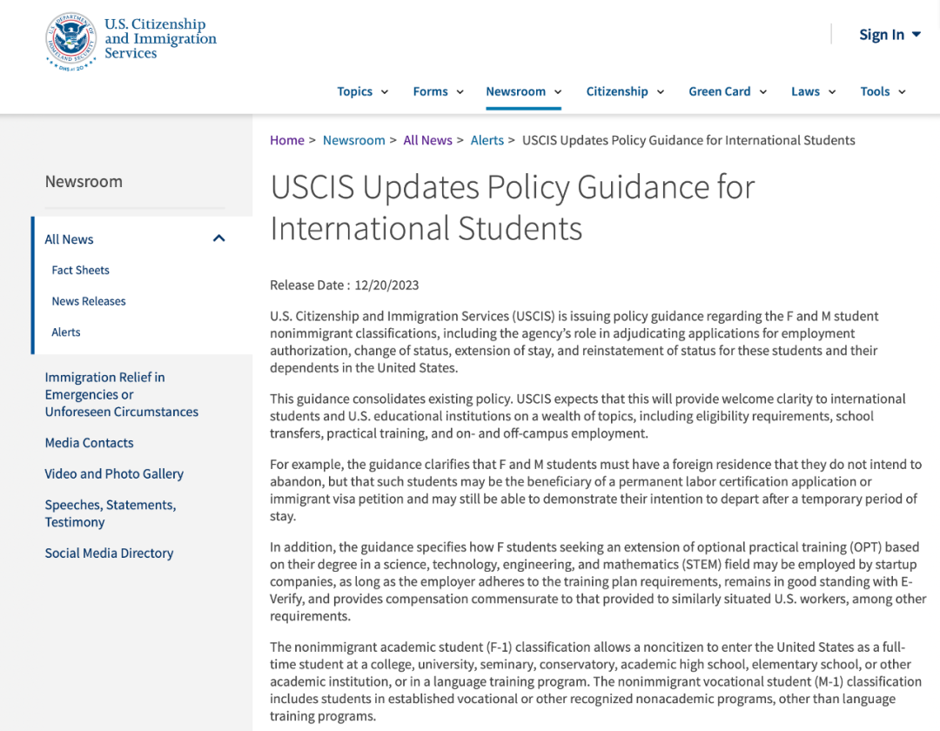Collapse the All News sidebar section
940x731 pixels.
click(218, 238)
